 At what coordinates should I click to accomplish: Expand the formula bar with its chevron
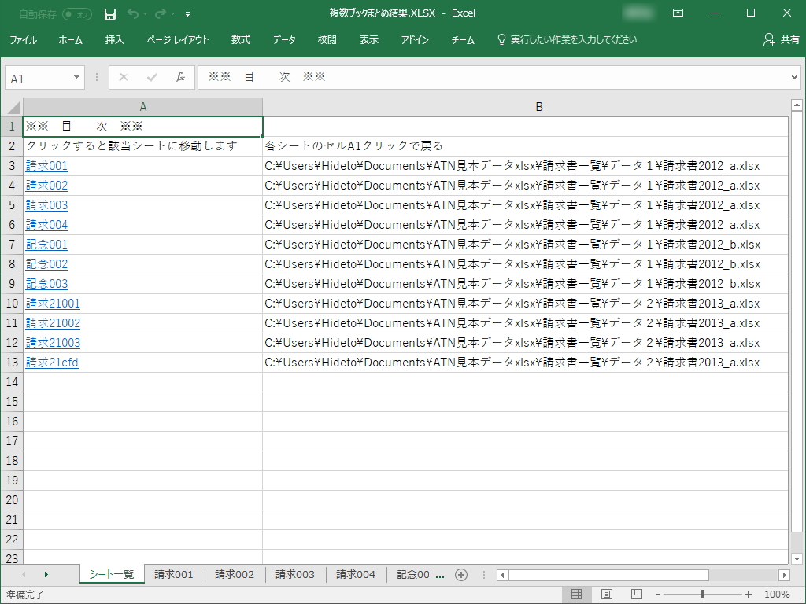(796, 77)
